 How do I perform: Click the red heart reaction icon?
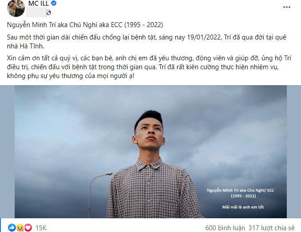(x=28, y=228)
